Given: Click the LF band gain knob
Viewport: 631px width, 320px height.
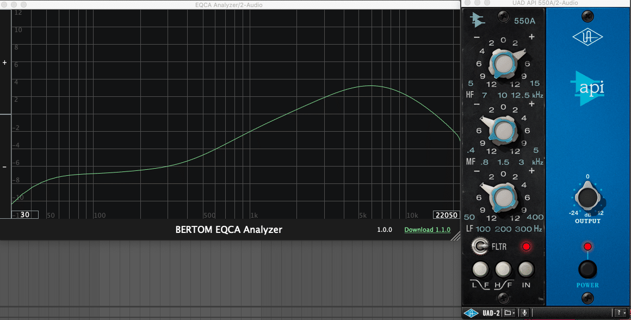Looking at the screenshot, I should [x=503, y=197].
